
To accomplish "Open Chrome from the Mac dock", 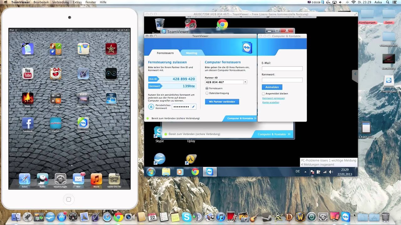I will 118,217.
